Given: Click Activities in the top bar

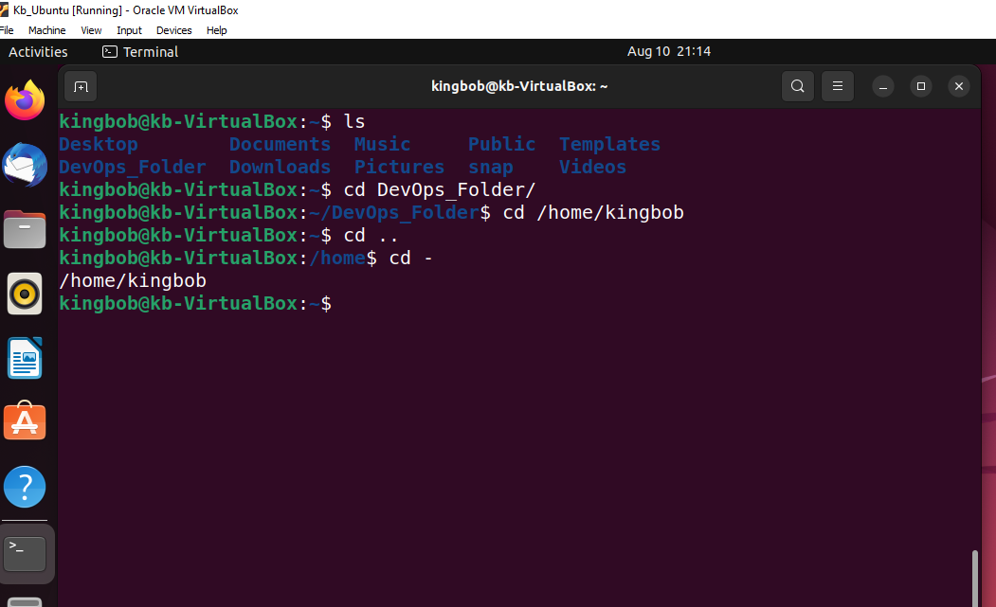Looking at the screenshot, I should (37, 51).
